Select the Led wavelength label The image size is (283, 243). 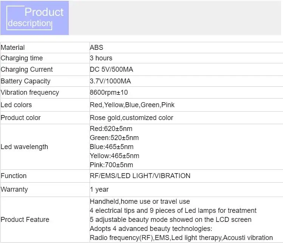point(25,147)
